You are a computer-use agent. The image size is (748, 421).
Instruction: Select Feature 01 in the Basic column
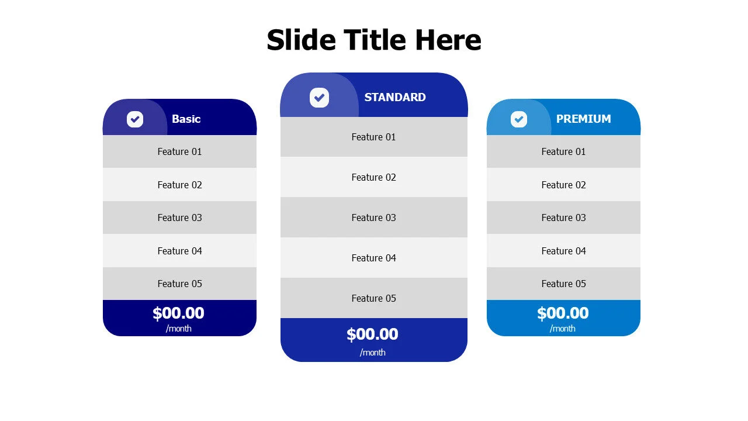179,151
